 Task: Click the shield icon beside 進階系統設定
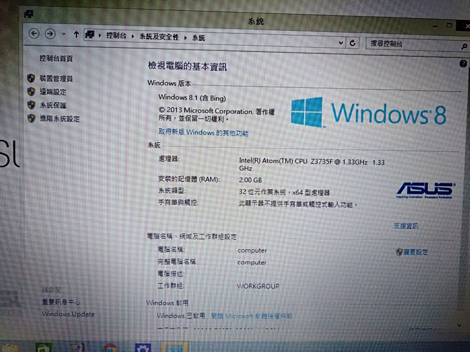(31, 118)
